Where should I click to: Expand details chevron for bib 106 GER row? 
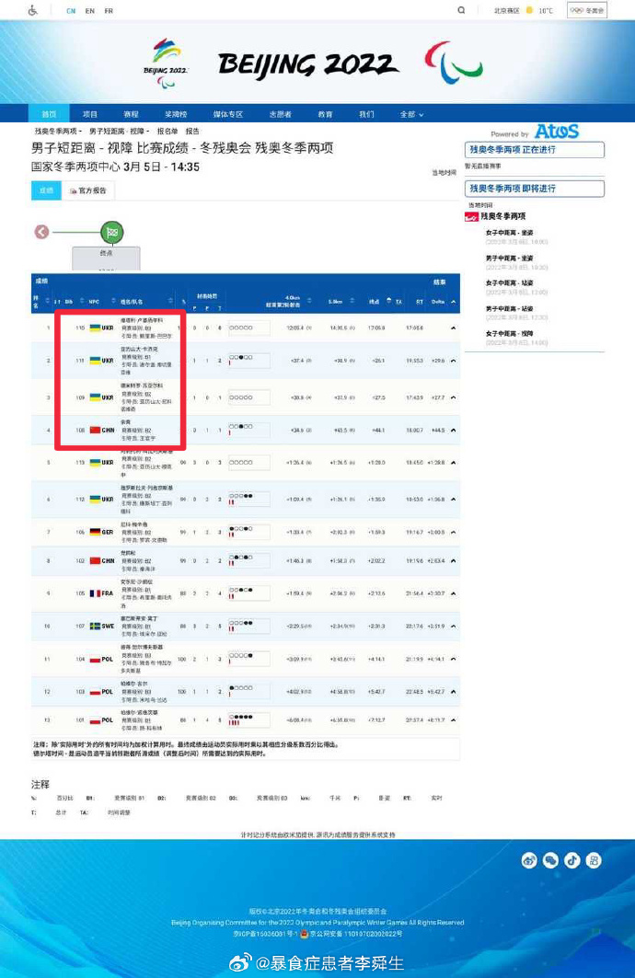(454, 532)
